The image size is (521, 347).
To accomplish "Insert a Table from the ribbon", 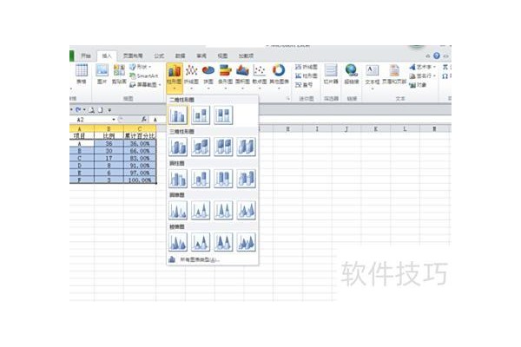I will coord(82,75).
